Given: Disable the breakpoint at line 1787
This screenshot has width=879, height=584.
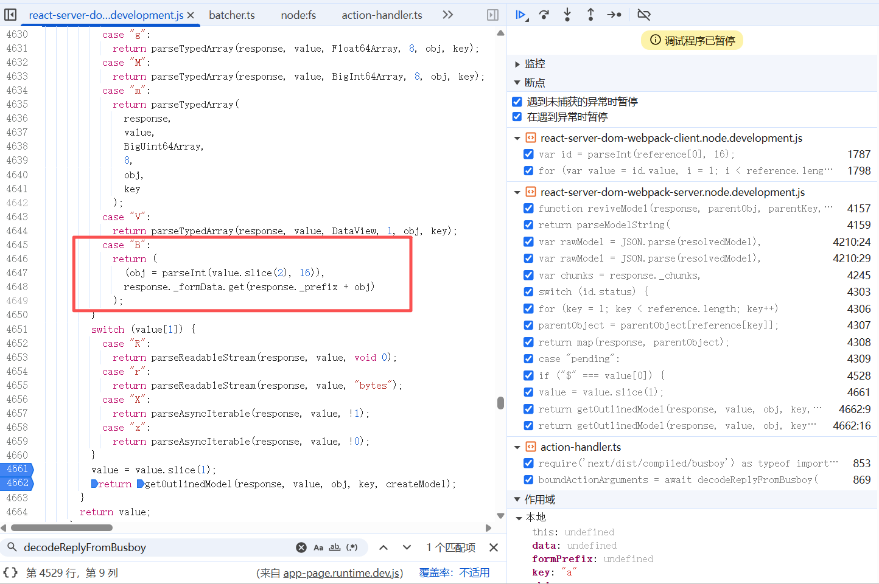Looking at the screenshot, I should pyautogui.click(x=528, y=155).
